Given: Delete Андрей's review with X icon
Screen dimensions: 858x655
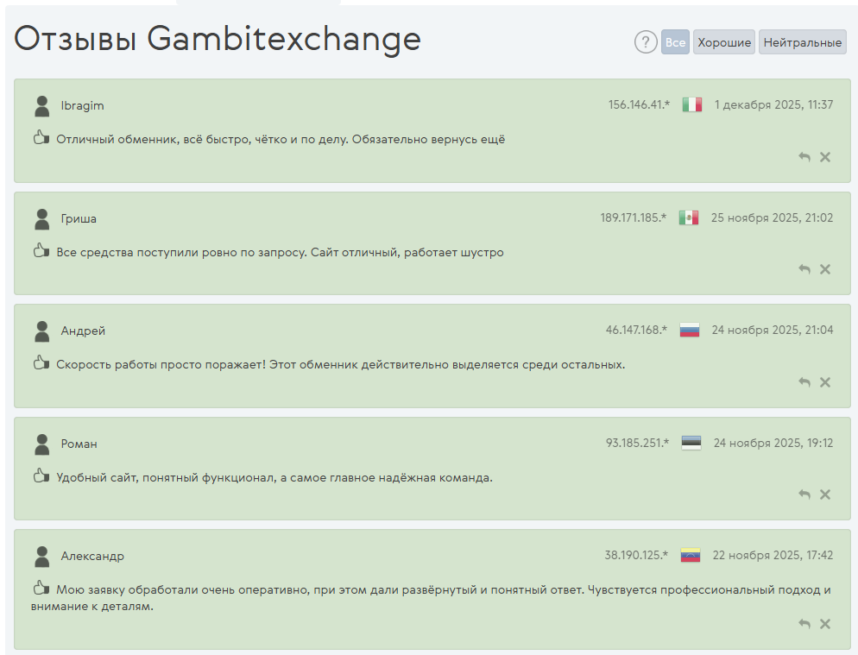Looking at the screenshot, I should [x=825, y=382].
